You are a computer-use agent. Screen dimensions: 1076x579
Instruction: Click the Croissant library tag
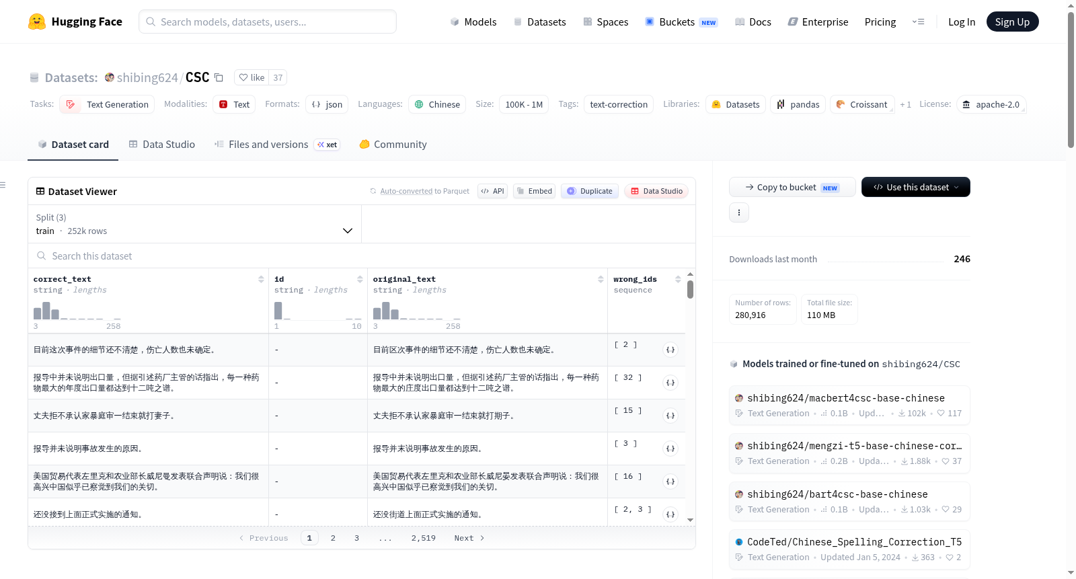[x=862, y=104]
